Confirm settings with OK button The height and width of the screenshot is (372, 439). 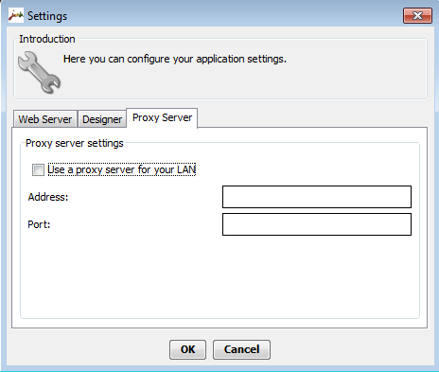pos(187,349)
